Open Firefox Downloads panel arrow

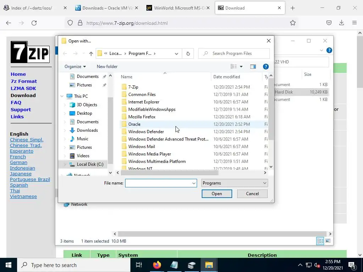341,23
